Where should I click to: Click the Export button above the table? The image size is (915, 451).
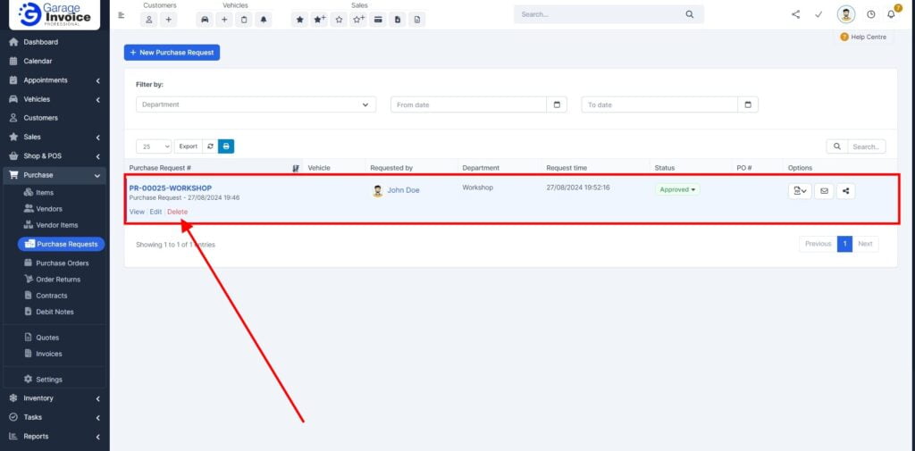[x=188, y=146]
